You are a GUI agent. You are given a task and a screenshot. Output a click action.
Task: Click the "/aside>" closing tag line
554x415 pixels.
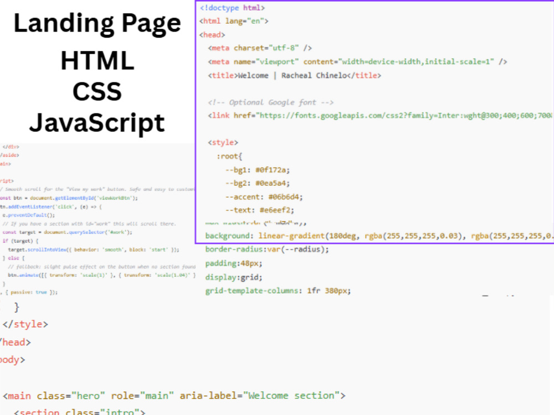pyautogui.click(x=9, y=155)
